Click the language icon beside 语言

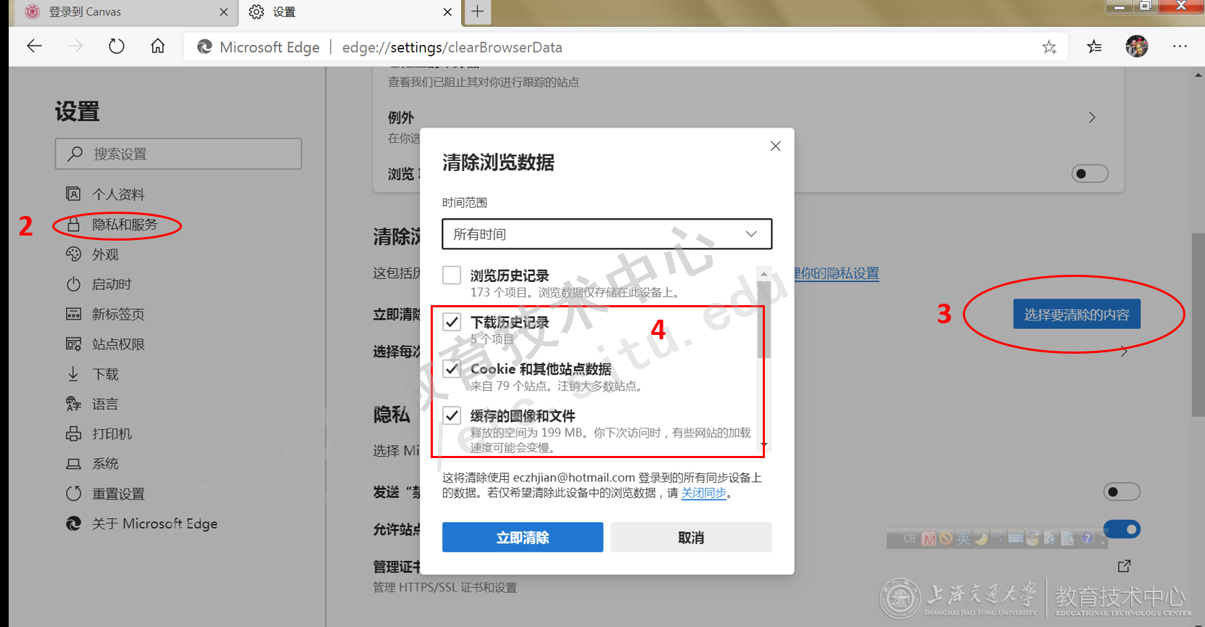point(73,404)
